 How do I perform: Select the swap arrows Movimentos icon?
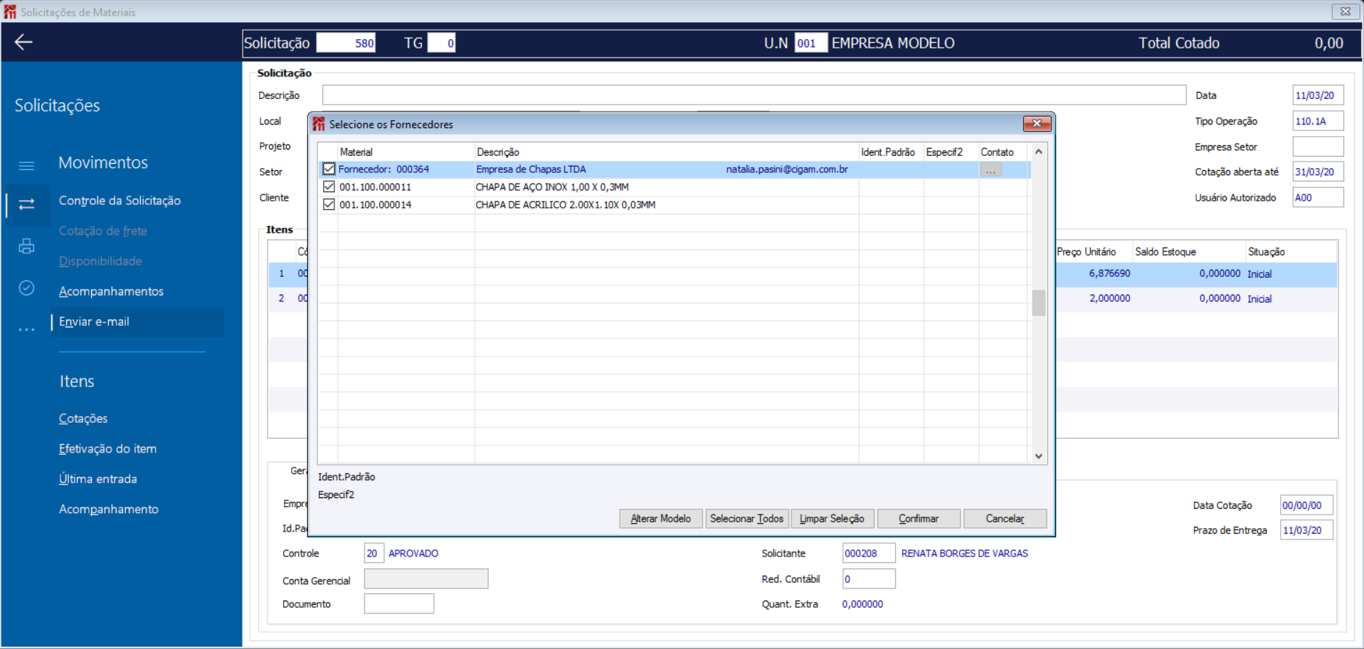click(26, 205)
